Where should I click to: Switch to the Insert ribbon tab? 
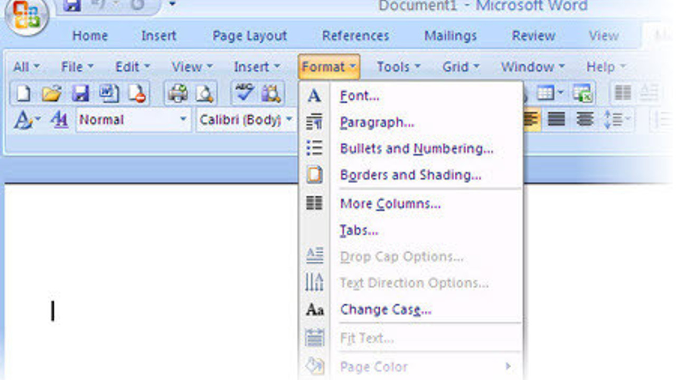click(158, 36)
